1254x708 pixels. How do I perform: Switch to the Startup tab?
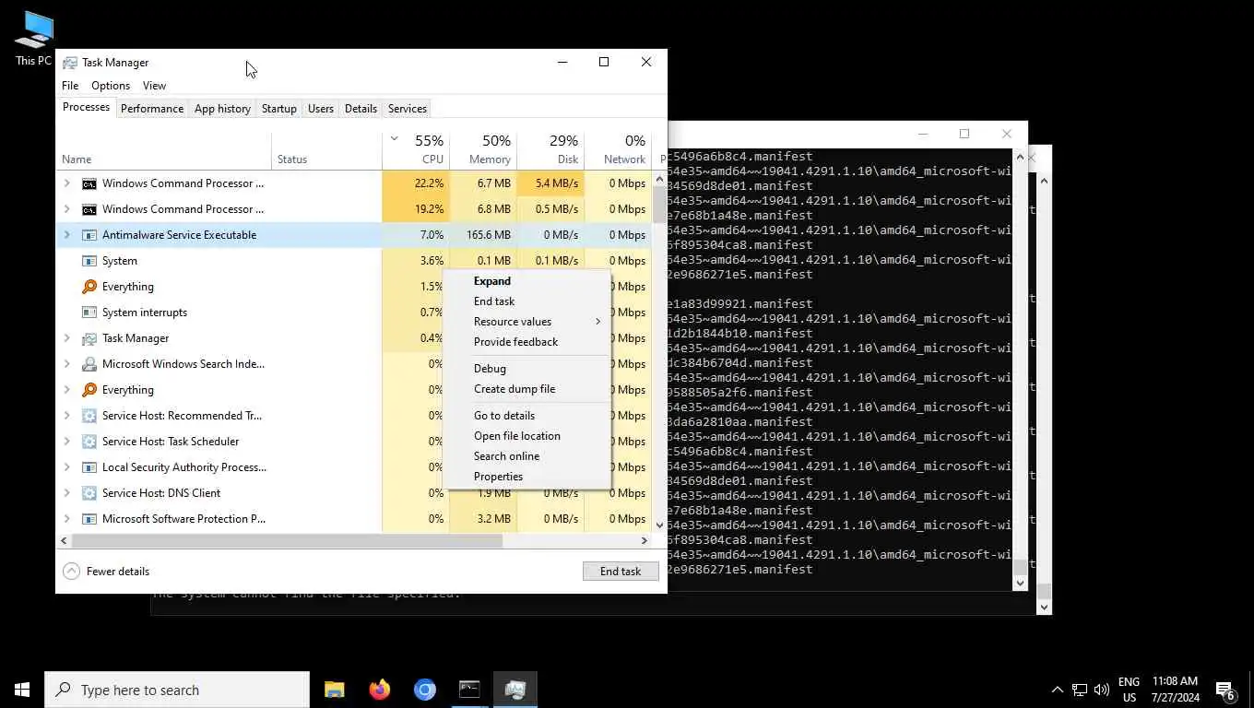click(x=279, y=109)
